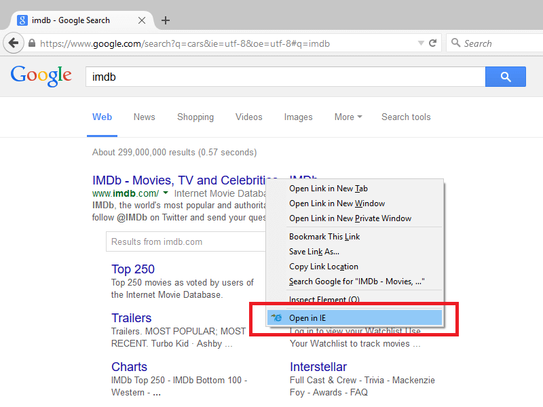
Task: Open Search tools
Action: pos(406,117)
